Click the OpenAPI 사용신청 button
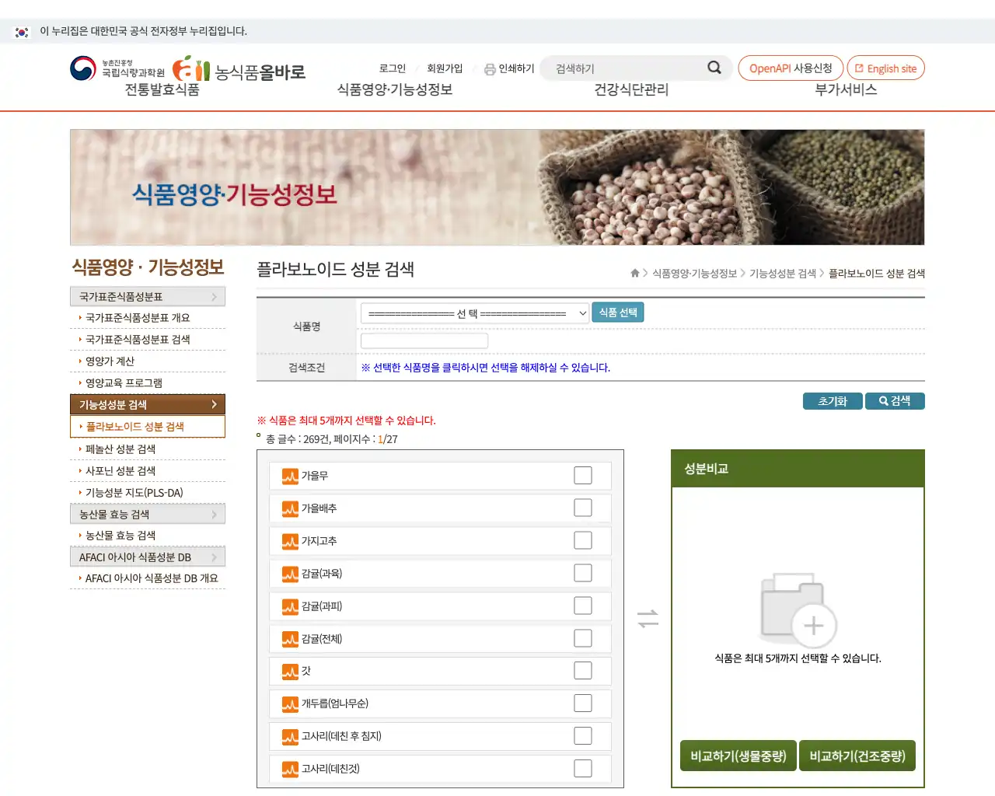Image resolution: width=995 pixels, height=796 pixels. pos(791,68)
